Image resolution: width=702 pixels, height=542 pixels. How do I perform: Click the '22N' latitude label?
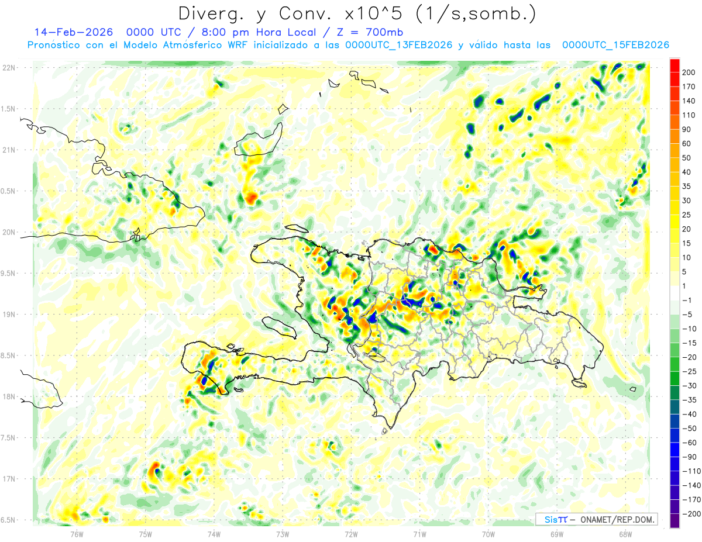click(9, 68)
